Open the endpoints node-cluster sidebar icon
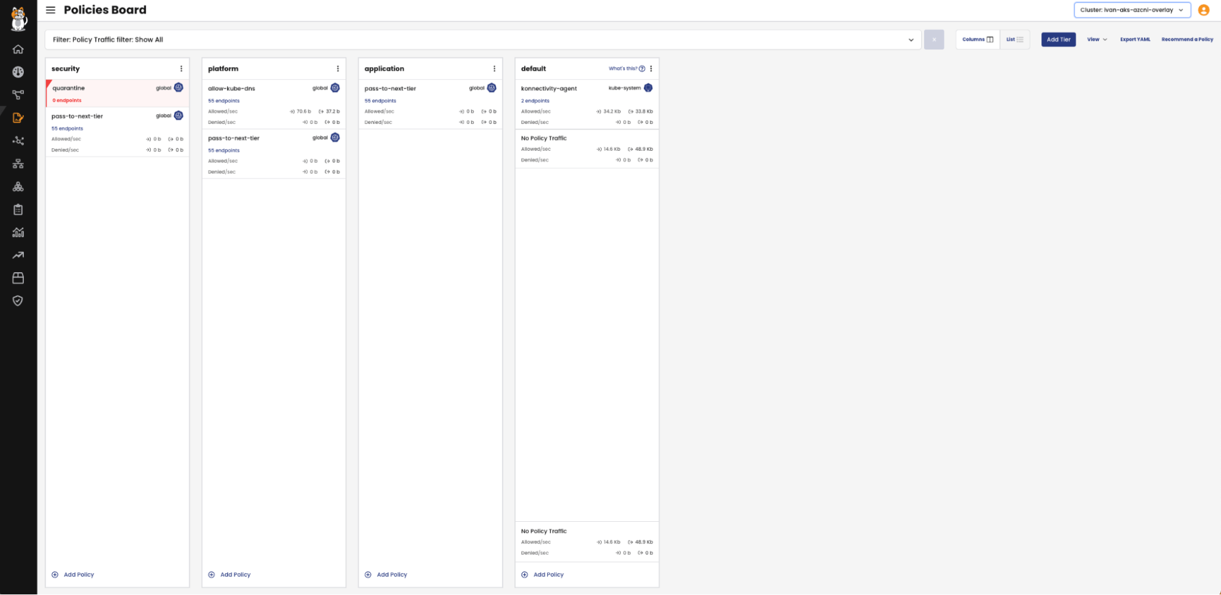The image size is (1221, 595). (x=18, y=140)
